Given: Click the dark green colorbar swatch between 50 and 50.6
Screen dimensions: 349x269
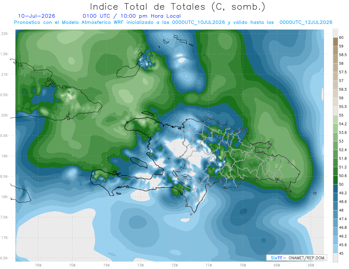Looking at the screenshot, I should click(335, 180).
